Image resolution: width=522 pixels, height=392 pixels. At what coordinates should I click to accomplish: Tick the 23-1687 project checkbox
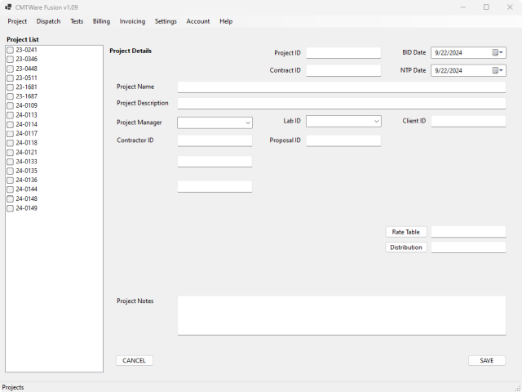click(10, 96)
